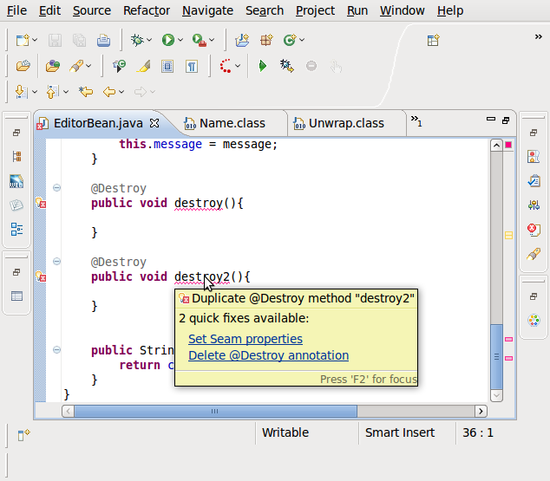The width and height of the screenshot is (550, 481).
Task: Click Delete @Destroy annotation quick fix
Action: pos(268,355)
